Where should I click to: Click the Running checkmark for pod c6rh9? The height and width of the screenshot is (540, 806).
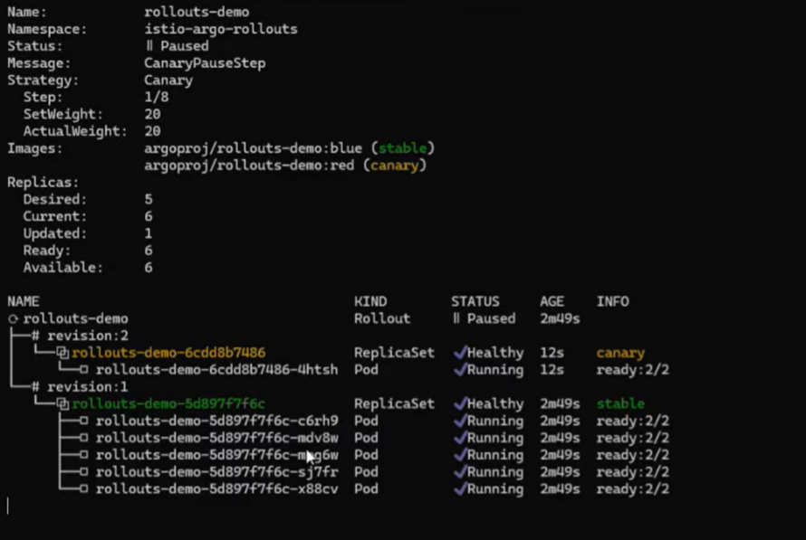tap(459, 421)
